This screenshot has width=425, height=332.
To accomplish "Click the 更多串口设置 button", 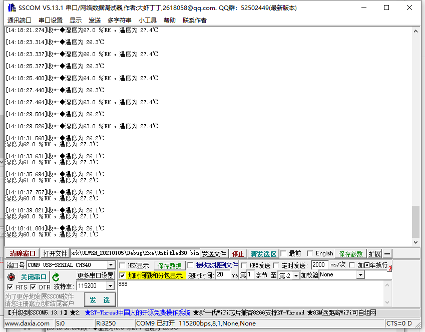I will (95, 275).
